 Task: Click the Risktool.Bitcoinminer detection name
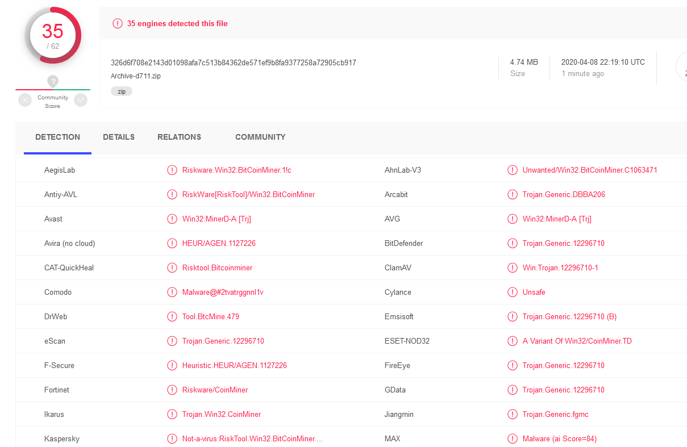[218, 268]
